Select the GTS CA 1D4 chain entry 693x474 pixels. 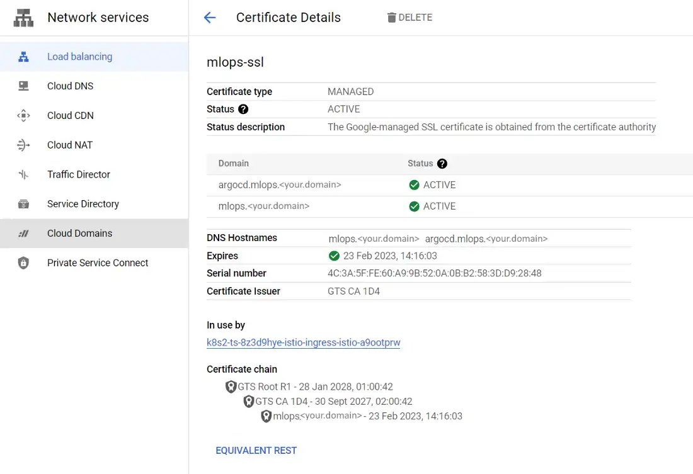pyautogui.click(x=334, y=402)
